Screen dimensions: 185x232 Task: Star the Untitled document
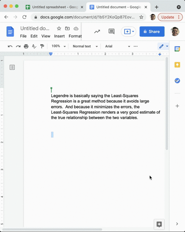tap(59, 29)
